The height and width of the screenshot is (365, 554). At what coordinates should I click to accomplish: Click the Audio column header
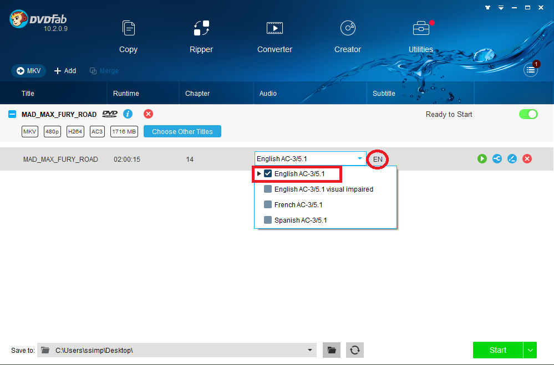point(268,94)
